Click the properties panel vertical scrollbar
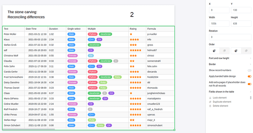 [x=250, y=98]
